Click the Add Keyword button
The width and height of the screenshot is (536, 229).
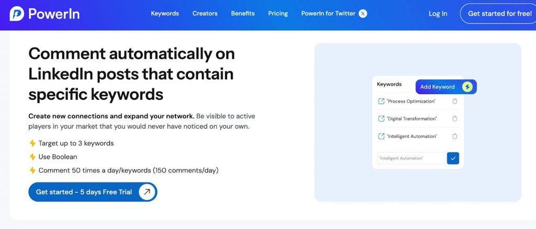pos(438,87)
